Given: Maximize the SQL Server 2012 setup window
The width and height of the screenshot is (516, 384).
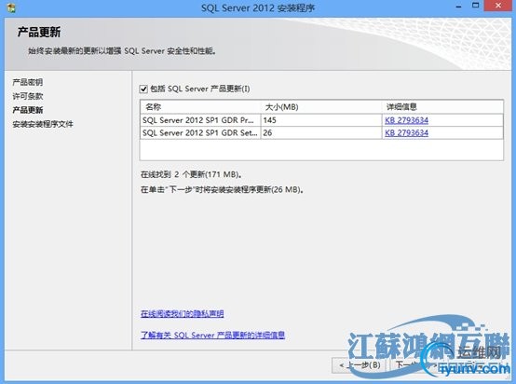Looking at the screenshot, I should point(476,6).
